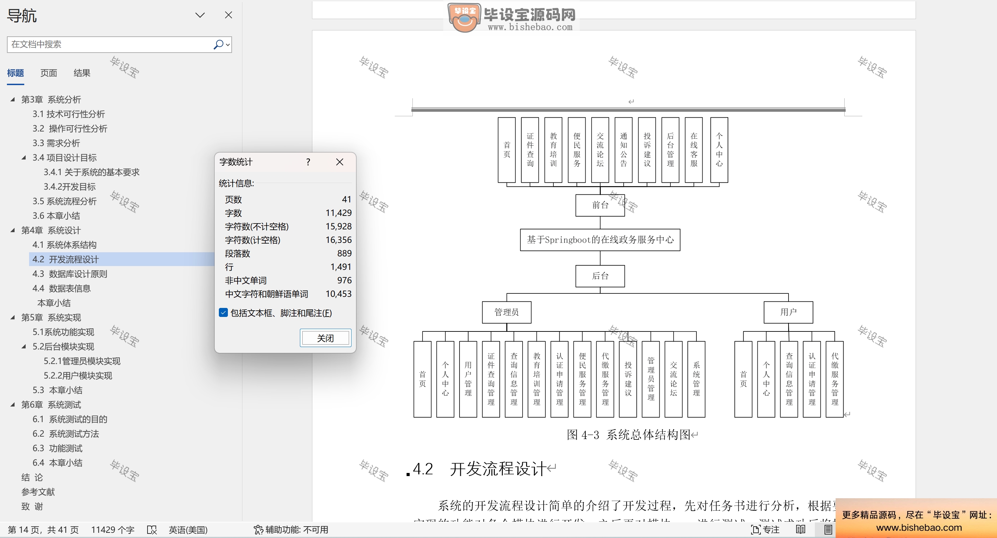Go to 5.3 本章小结 heading

[57, 390]
